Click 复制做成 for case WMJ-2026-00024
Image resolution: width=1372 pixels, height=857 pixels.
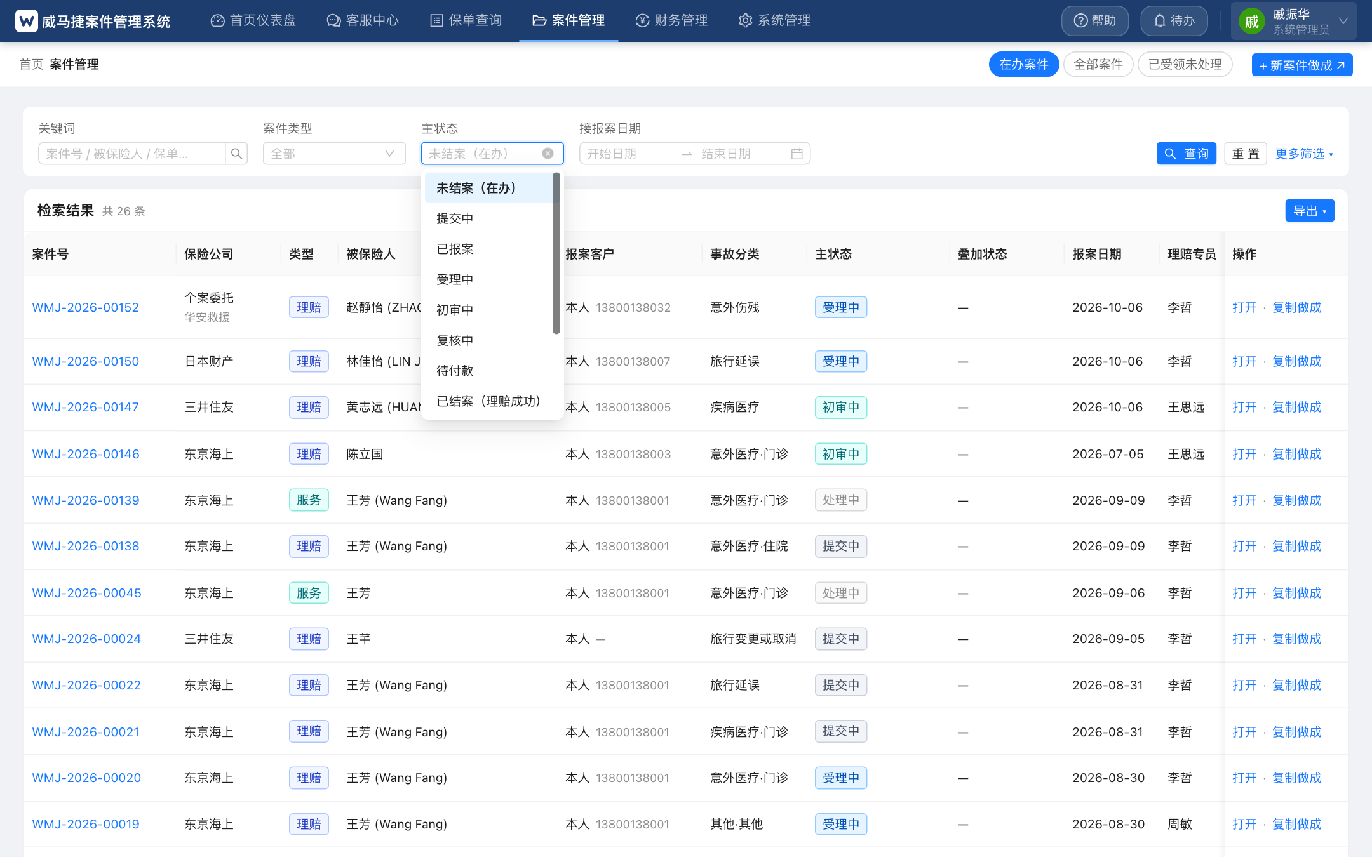[x=1296, y=639]
